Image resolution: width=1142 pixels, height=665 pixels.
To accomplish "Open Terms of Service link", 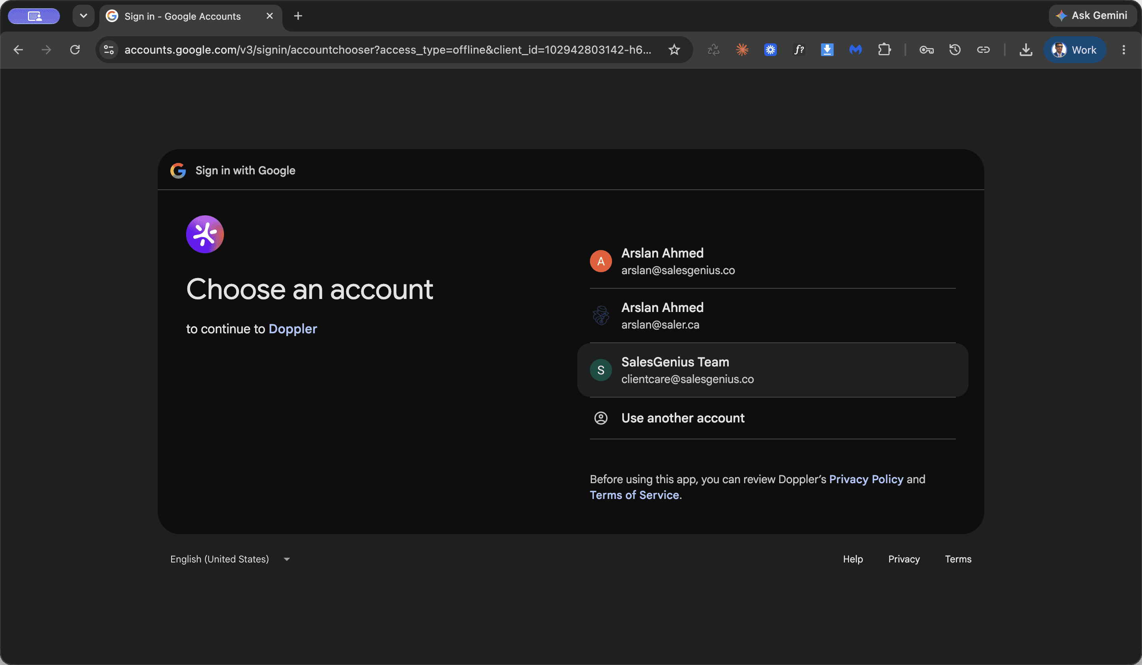I will tap(634, 495).
